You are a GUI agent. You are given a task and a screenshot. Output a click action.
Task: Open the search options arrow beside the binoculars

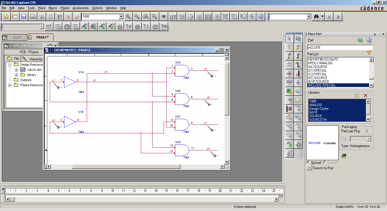click(322, 17)
